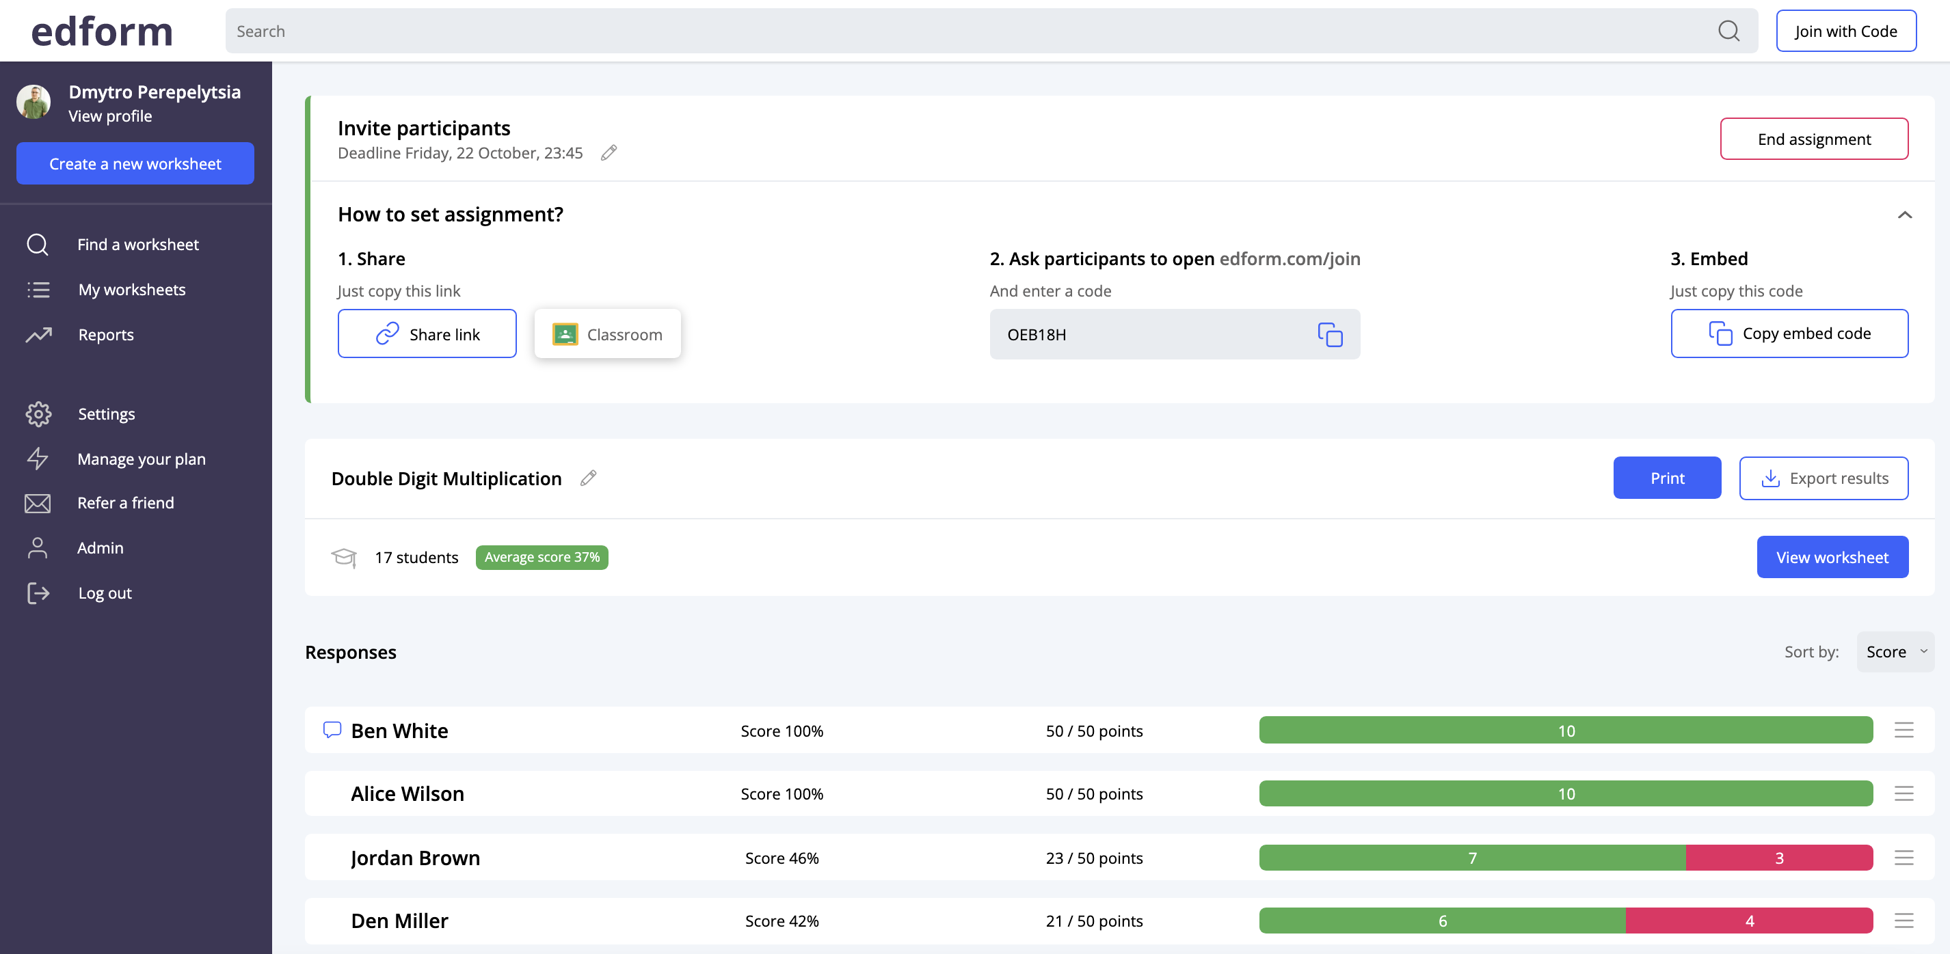This screenshot has height=954, width=1950.
Task: Open Ben White's response
Action: click(x=400, y=730)
